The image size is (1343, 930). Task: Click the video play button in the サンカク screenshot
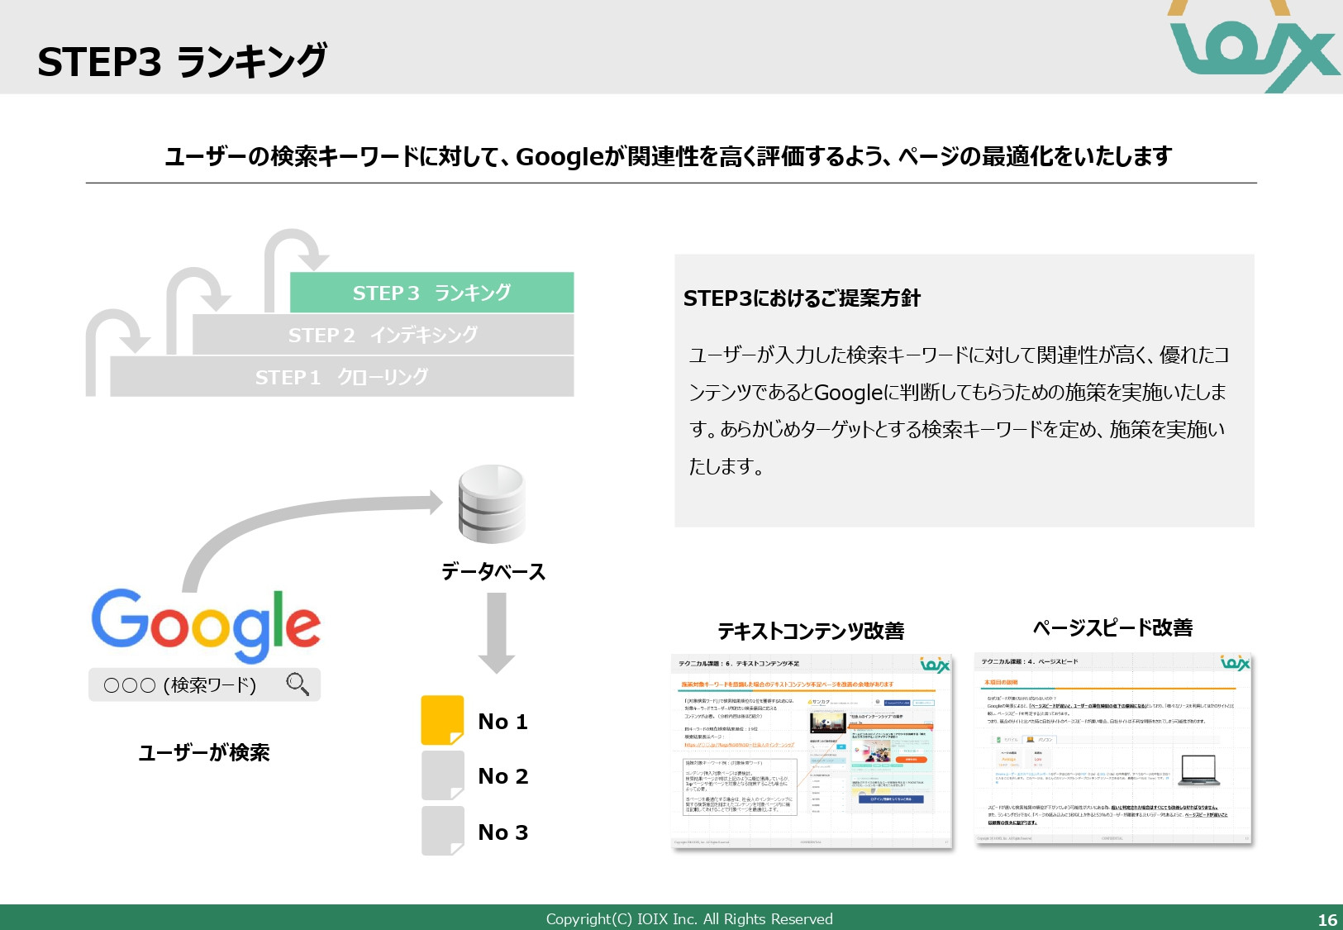pos(828,722)
